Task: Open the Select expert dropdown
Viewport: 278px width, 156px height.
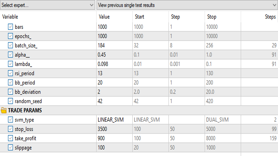Action: pos(48,5)
